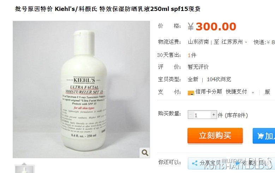Click the 暂无评价 reviews text
The image size is (275, 173).
[198, 67]
